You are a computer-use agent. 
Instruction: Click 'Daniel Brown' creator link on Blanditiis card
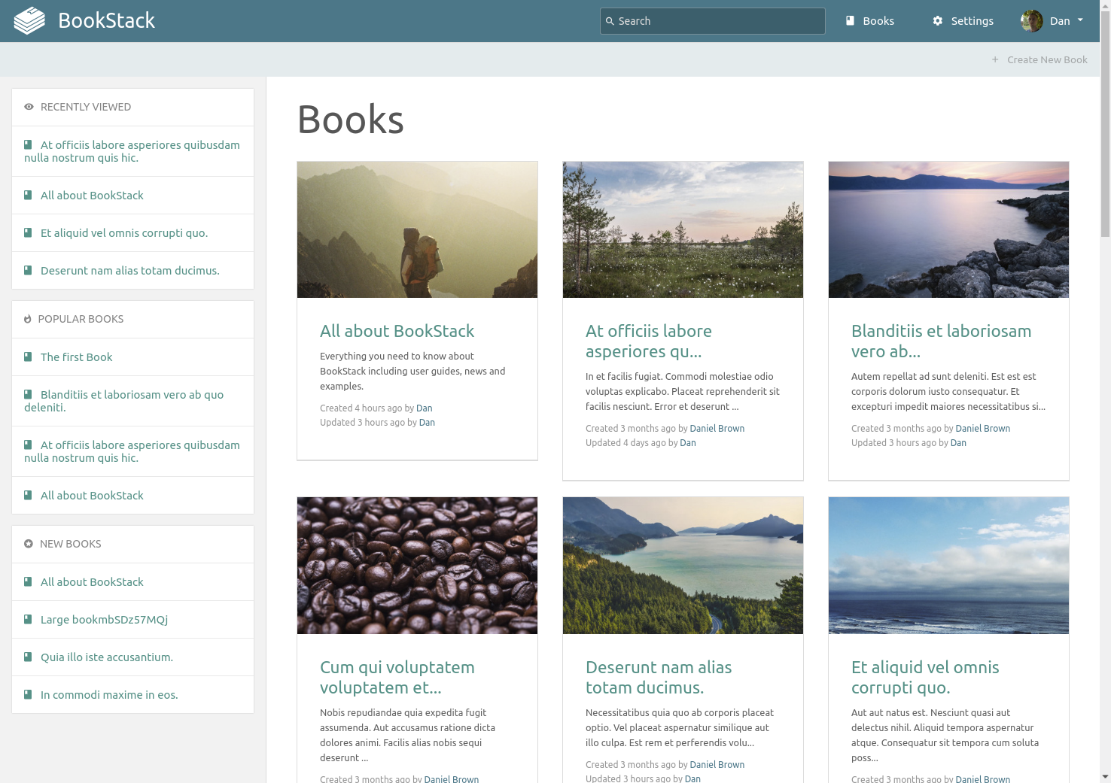[x=982, y=429]
